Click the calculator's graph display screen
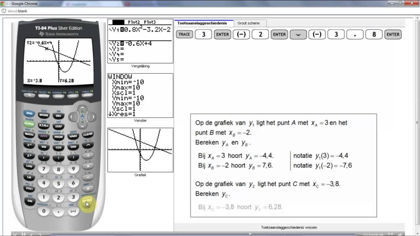The image size is (420, 236). (58, 62)
